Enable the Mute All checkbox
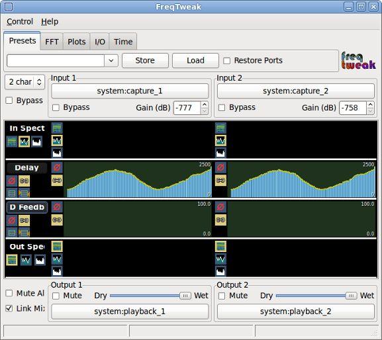 coord(9,293)
